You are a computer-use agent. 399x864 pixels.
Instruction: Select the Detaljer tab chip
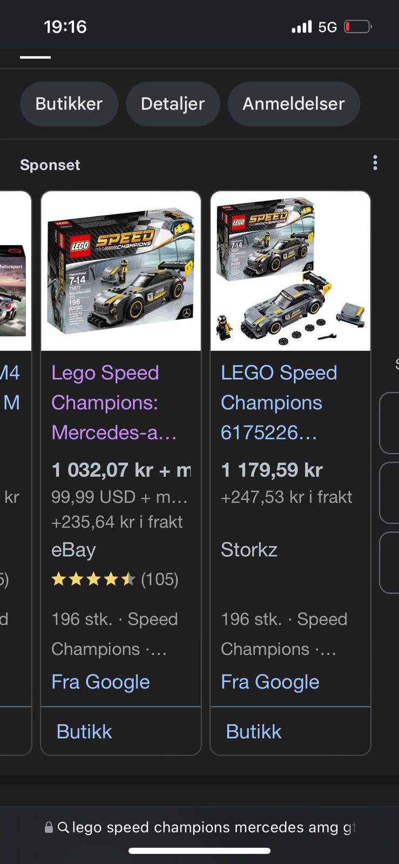[173, 104]
